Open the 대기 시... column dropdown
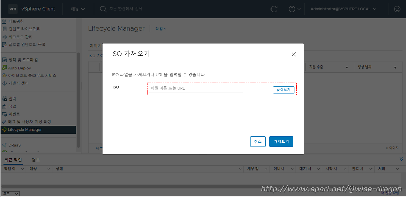406x197 pixels. [x=319, y=169]
